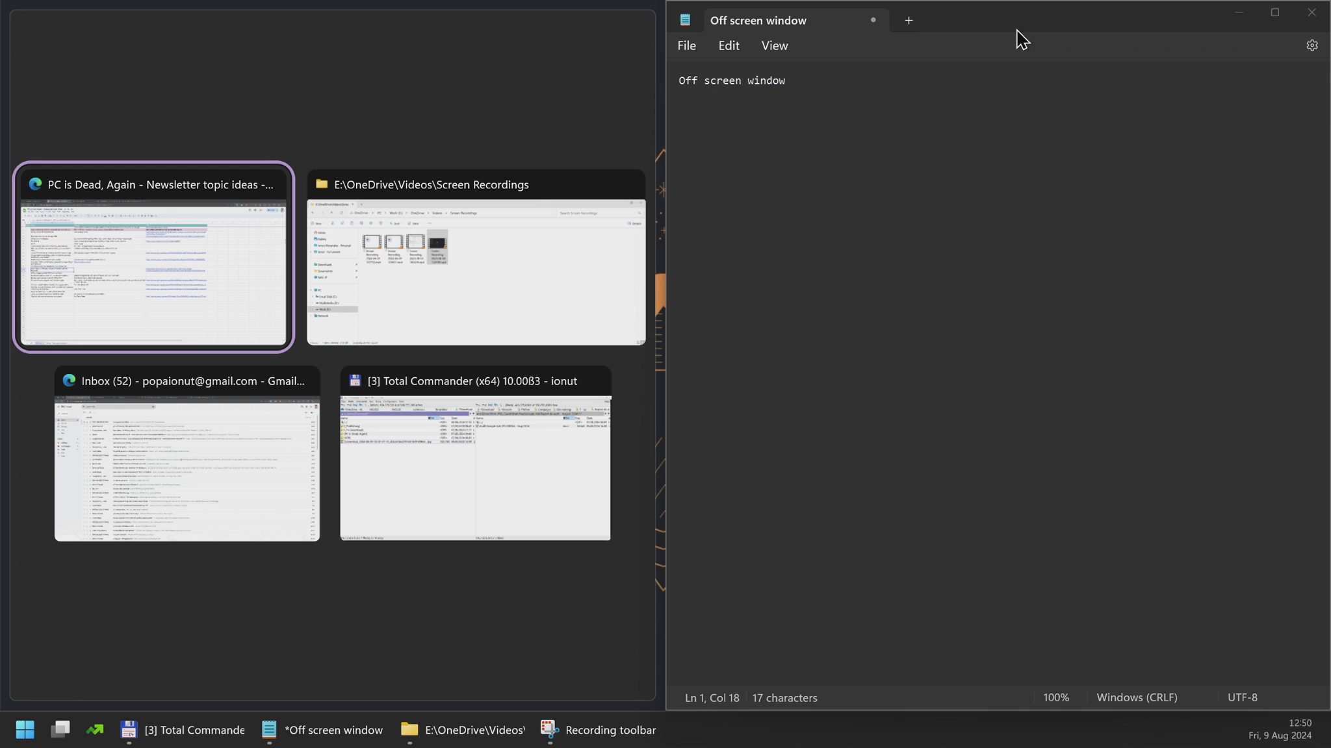The image size is (1331, 748).
Task: Open the View menu
Action: coord(774,45)
